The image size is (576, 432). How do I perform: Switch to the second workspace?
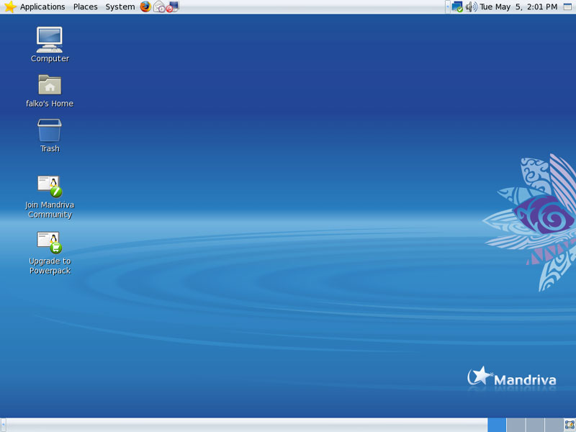(x=516, y=425)
